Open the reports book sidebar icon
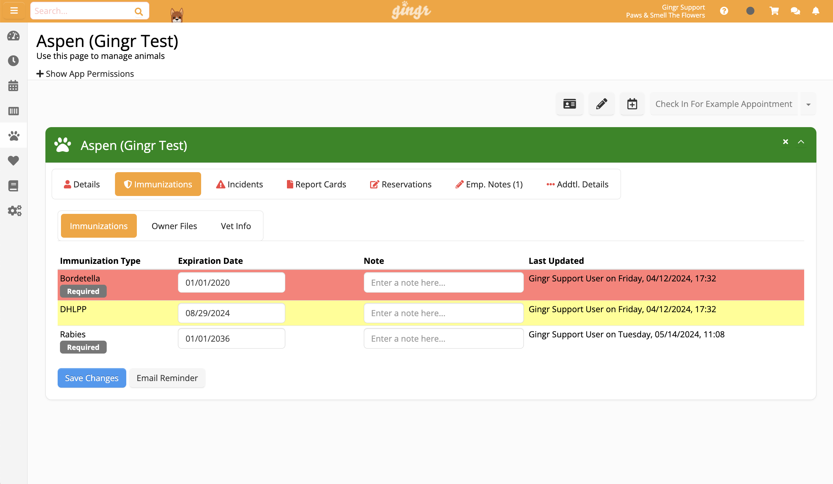The image size is (833, 484). 14,186
